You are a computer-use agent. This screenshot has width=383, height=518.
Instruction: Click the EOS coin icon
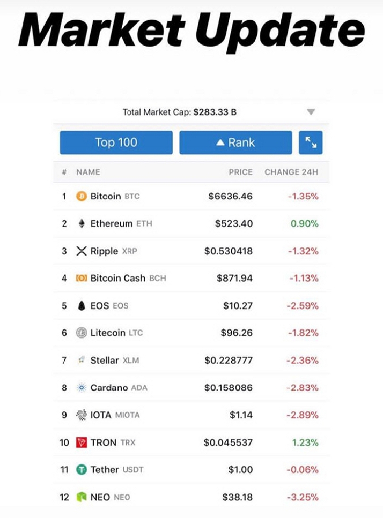coord(81,305)
